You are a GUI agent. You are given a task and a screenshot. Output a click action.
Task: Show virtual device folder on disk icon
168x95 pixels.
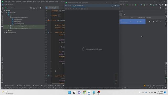pyautogui.click(x=153, y=21)
